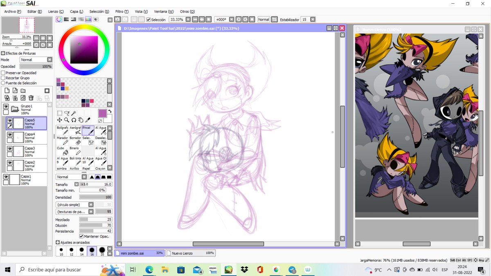Adjust the layer Opacidad slider
The image size is (491, 276).
(36, 66)
